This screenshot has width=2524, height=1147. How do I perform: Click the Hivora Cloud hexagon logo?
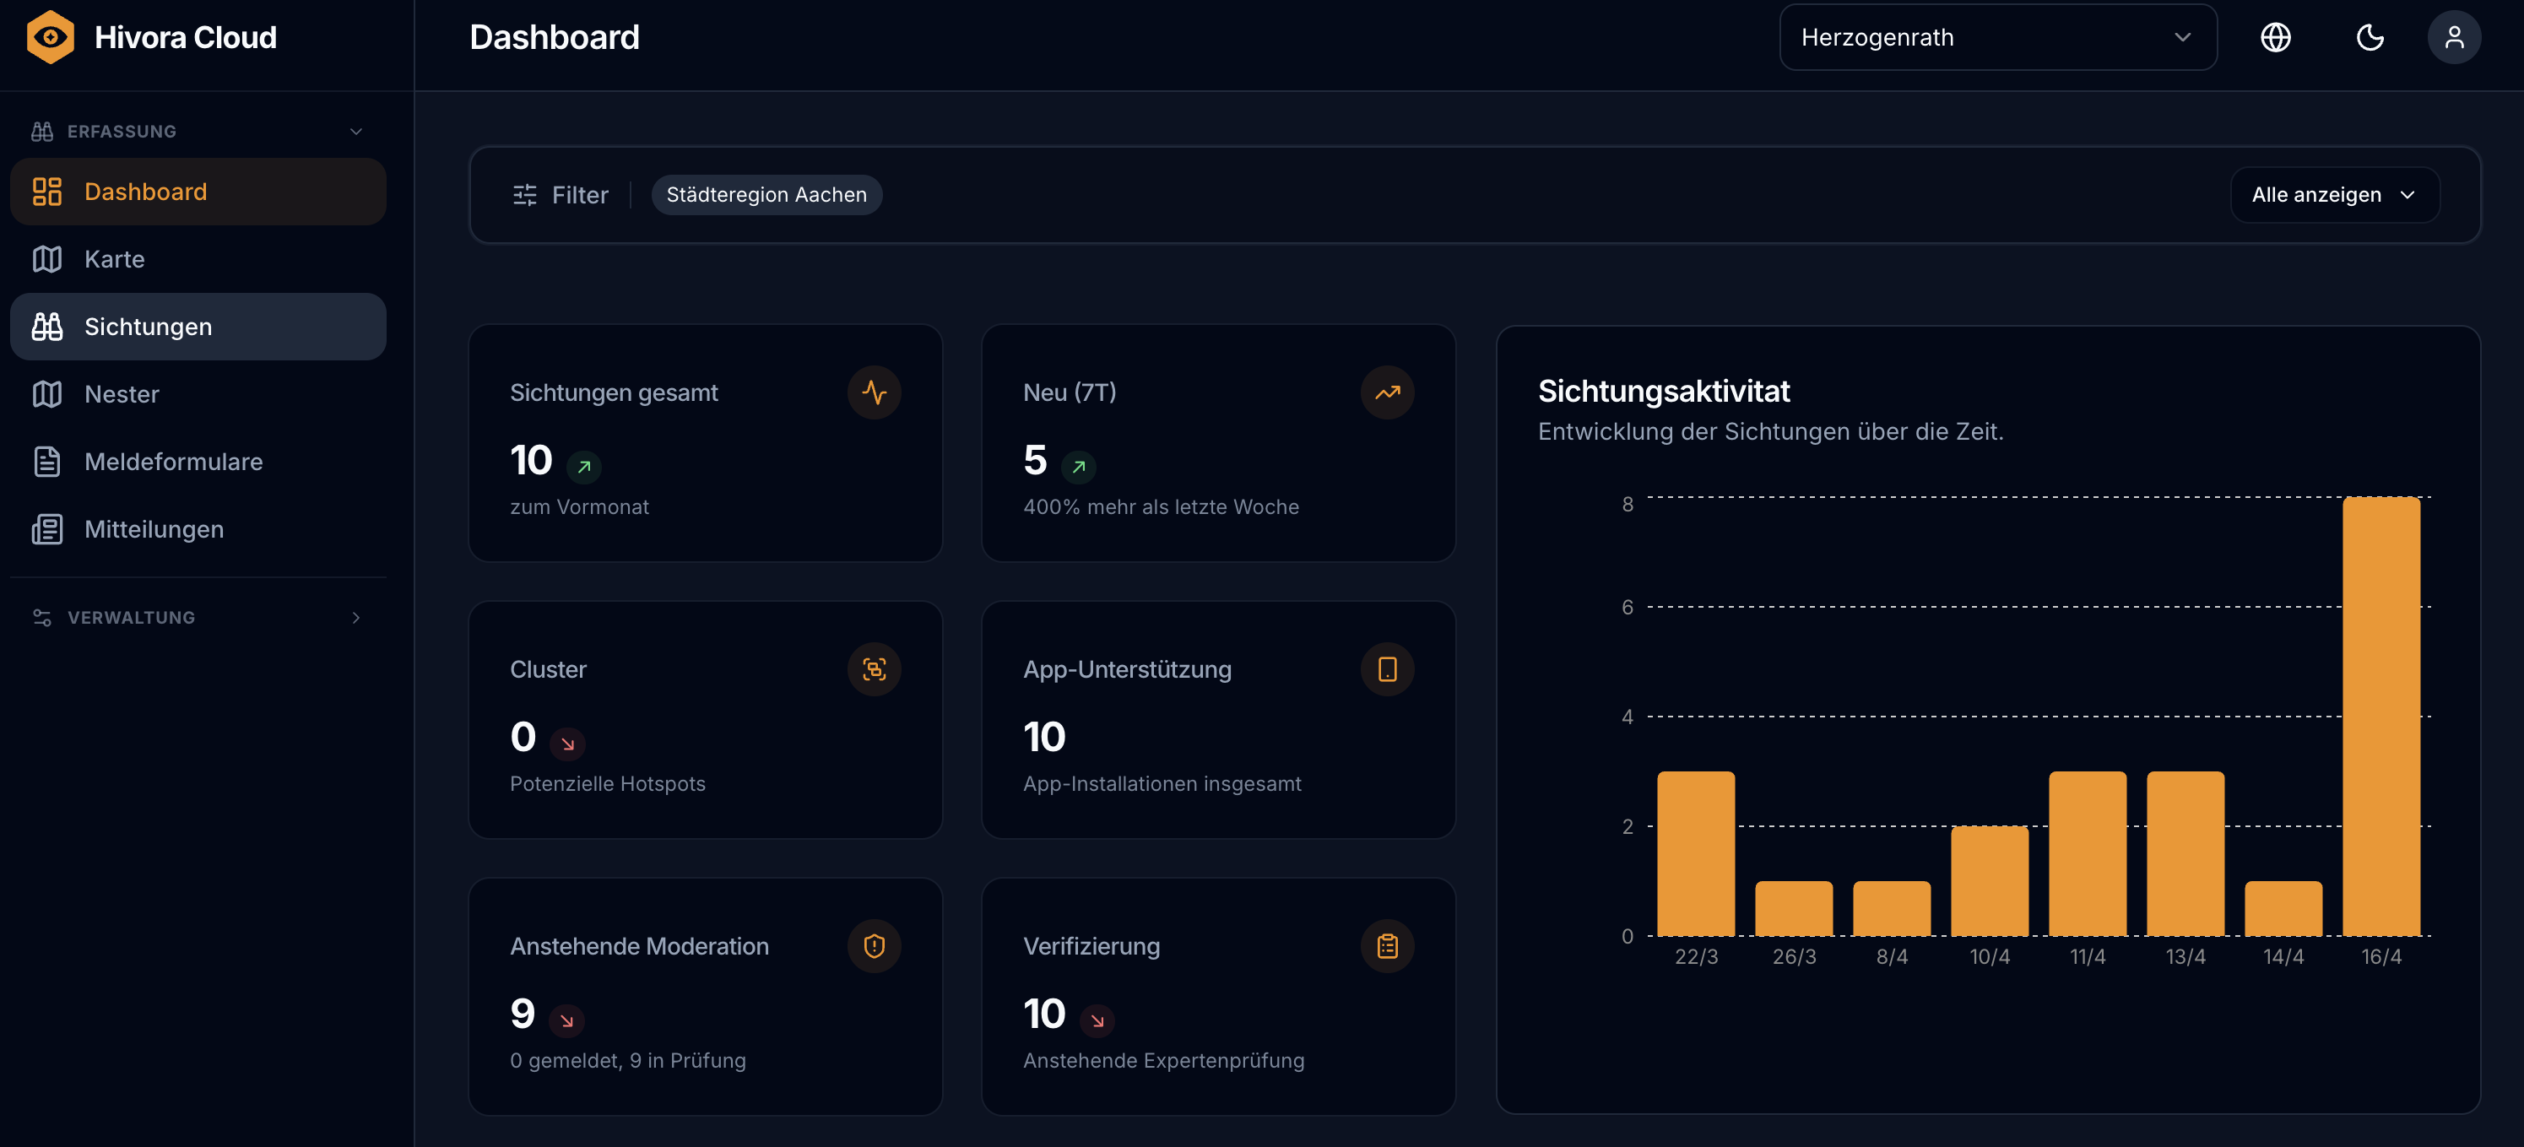(50, 37)
